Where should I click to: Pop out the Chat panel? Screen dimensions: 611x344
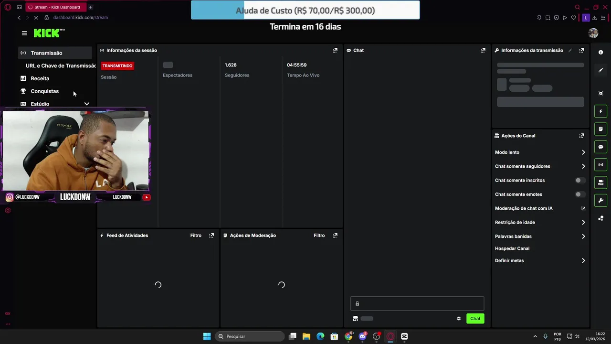pyautogui.click(x=483, y=50)
